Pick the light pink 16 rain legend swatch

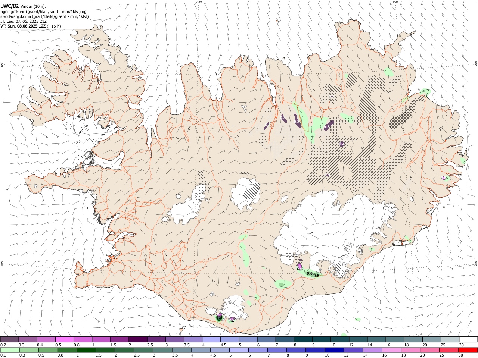[391, 350]
